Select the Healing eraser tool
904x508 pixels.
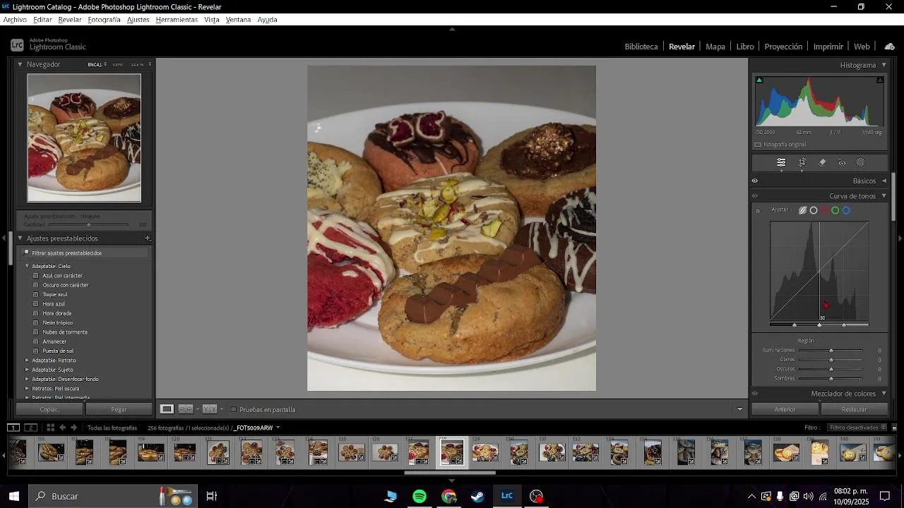pos(822,163)
